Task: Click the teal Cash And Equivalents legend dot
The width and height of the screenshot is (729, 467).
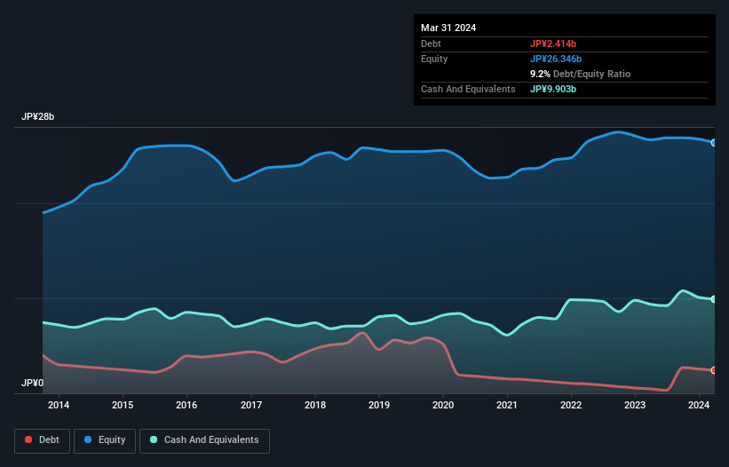Action: click(154, 439)
